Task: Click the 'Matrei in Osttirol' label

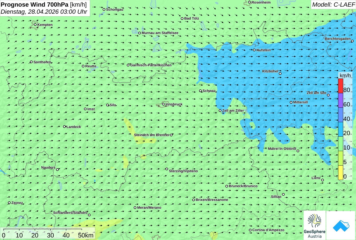Action: (282, 149)
